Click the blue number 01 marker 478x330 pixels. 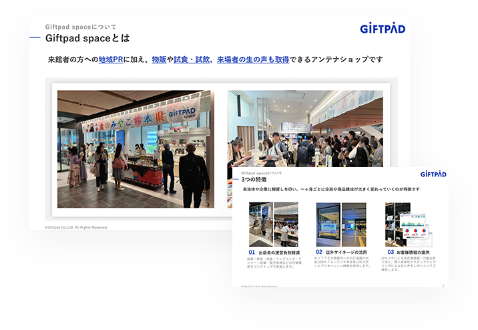[x=252, y=252]
